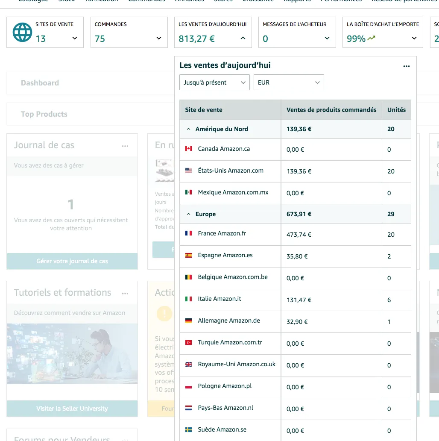Image resolution: width=439 pixels, height=441 pixels.
Task: Click the yellow warning exclamation icon
Action: [164, 313]
